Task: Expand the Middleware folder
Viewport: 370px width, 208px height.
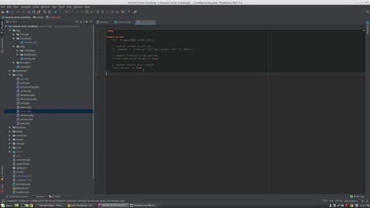Action: click(x=17, y=54)
